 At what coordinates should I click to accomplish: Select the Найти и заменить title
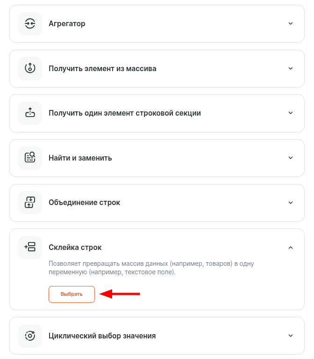point(80,158)
